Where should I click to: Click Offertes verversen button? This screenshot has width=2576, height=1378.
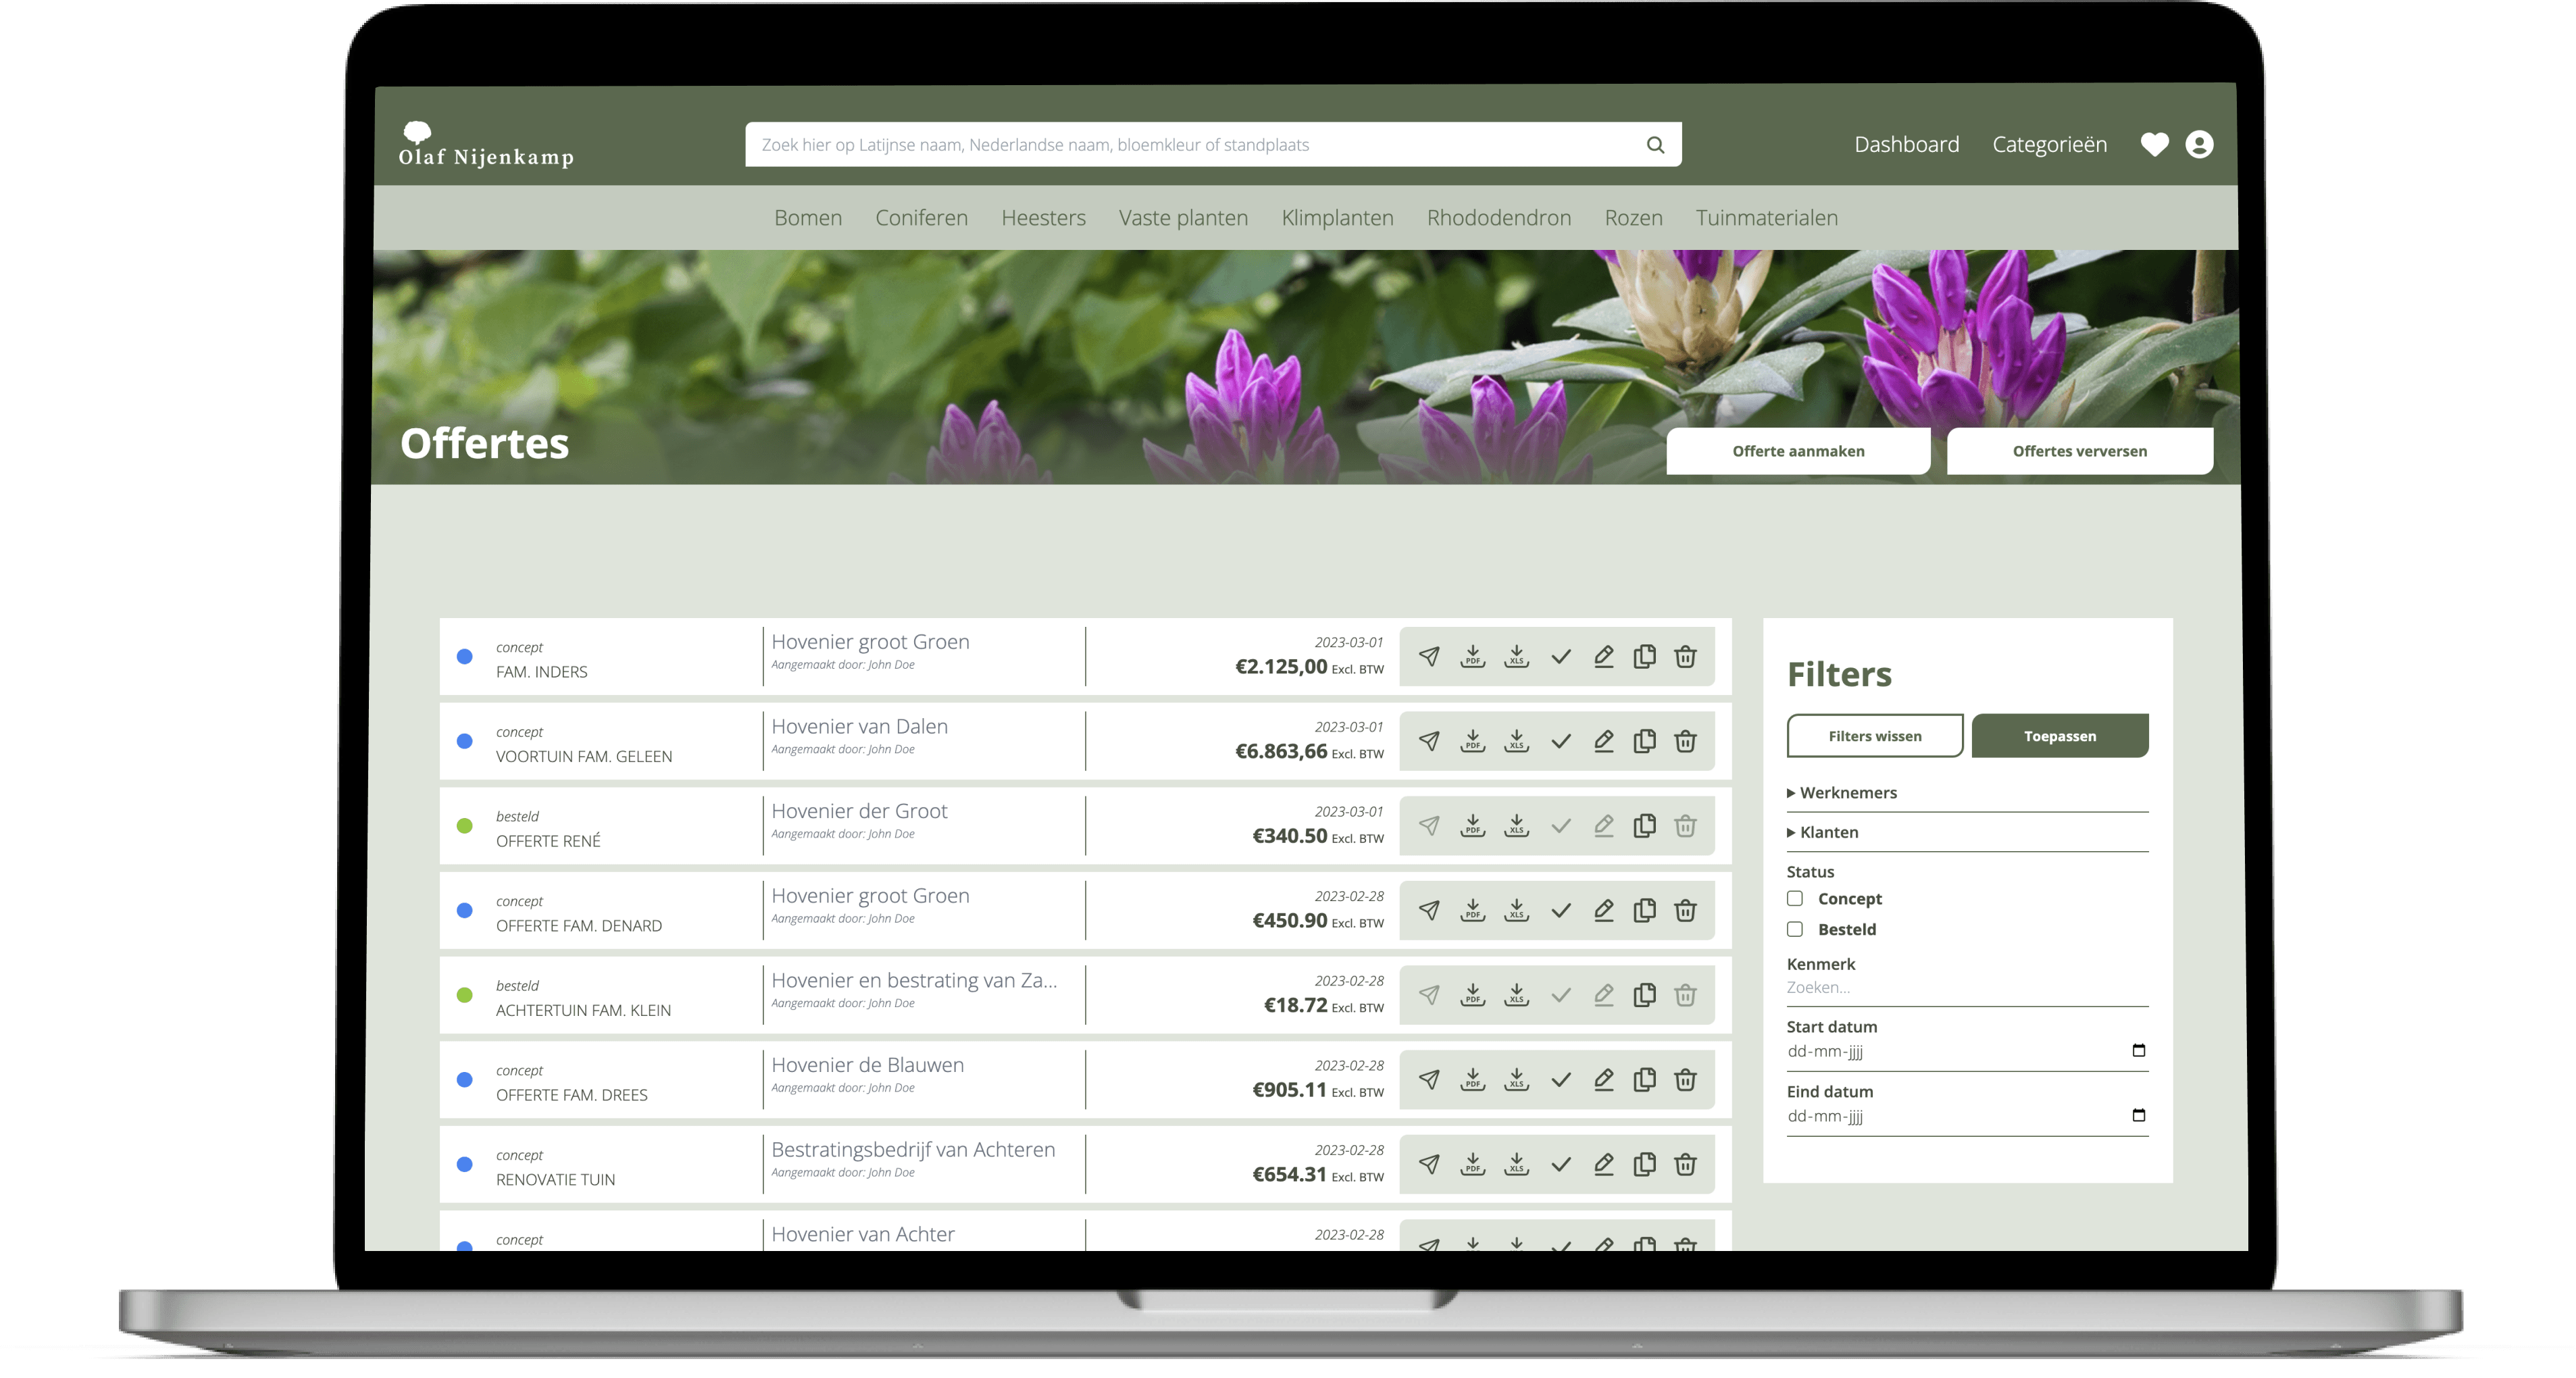point(2080,452)
